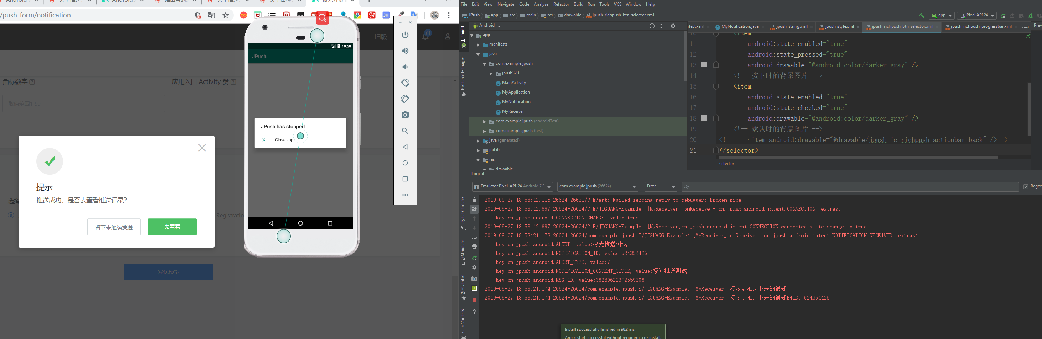
Task: Click Debug app bug icon
Action: click(x=1030, y=16)
